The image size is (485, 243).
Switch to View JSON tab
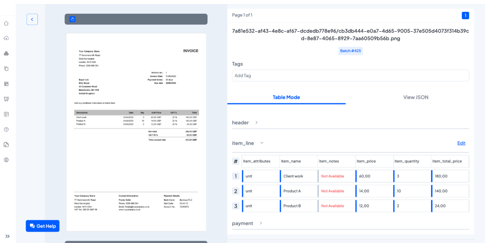(415, 97)
